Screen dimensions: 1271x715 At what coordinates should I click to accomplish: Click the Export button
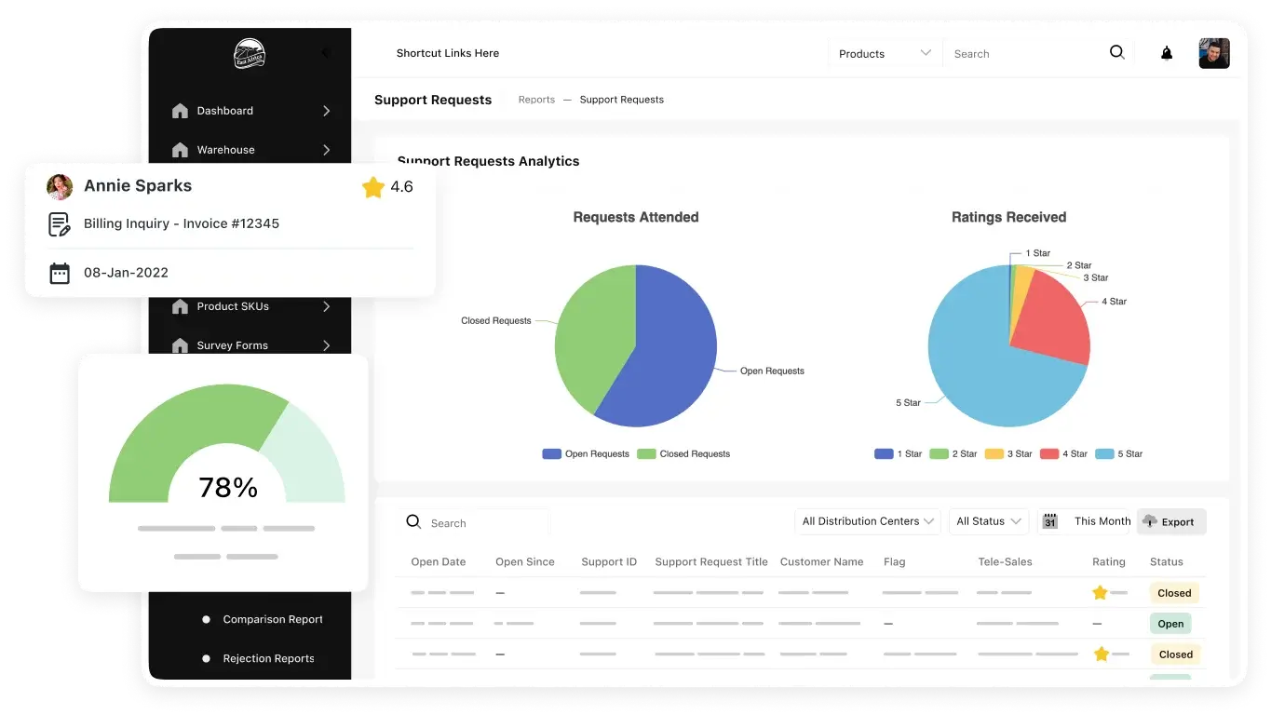pyautogui.click(x=1170, y=521)
